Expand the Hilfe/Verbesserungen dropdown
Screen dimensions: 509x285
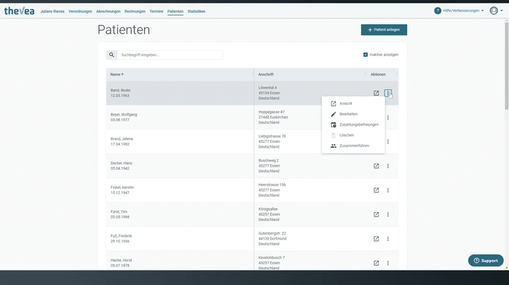464,11
